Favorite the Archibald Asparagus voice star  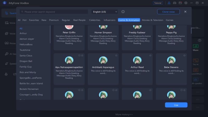point(116,55)
